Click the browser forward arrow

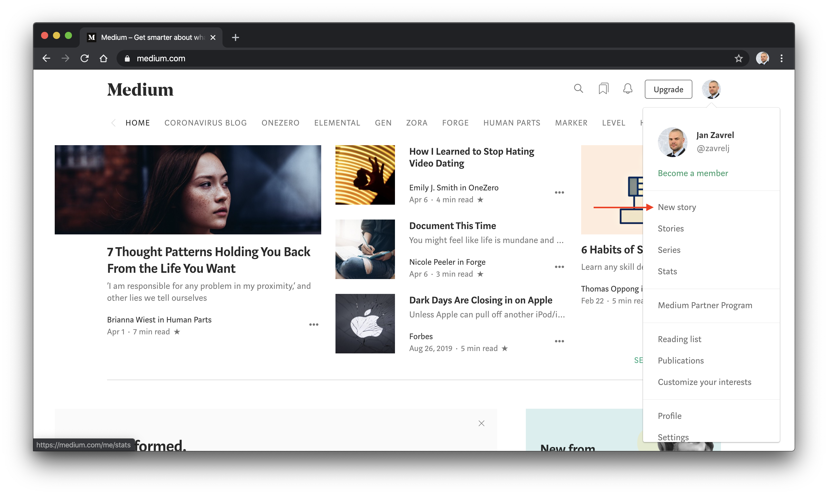(65, 58)
